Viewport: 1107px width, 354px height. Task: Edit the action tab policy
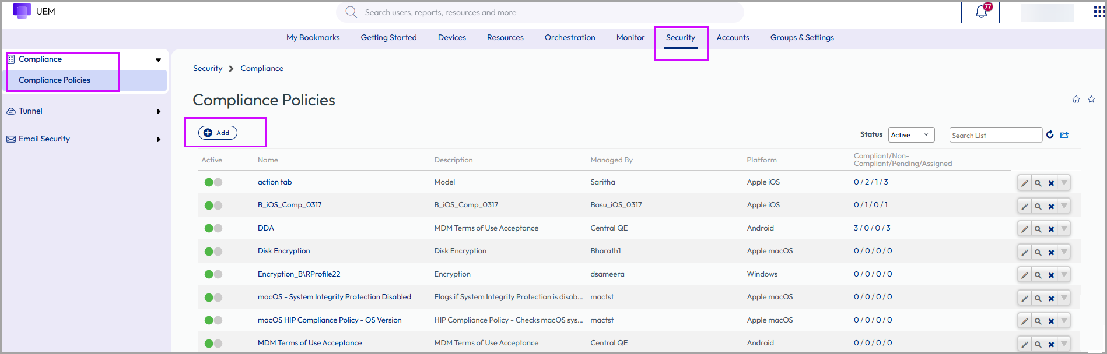coord(1025,183)
